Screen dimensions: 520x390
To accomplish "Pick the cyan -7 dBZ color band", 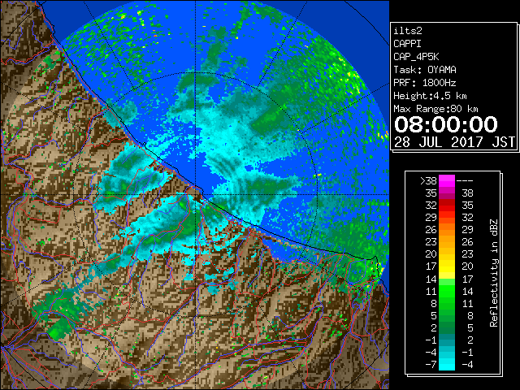I will (x=447, y=364).
